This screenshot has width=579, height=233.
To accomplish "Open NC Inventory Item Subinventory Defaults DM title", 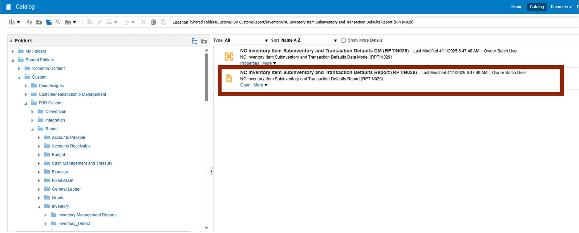I will (324, 51).
